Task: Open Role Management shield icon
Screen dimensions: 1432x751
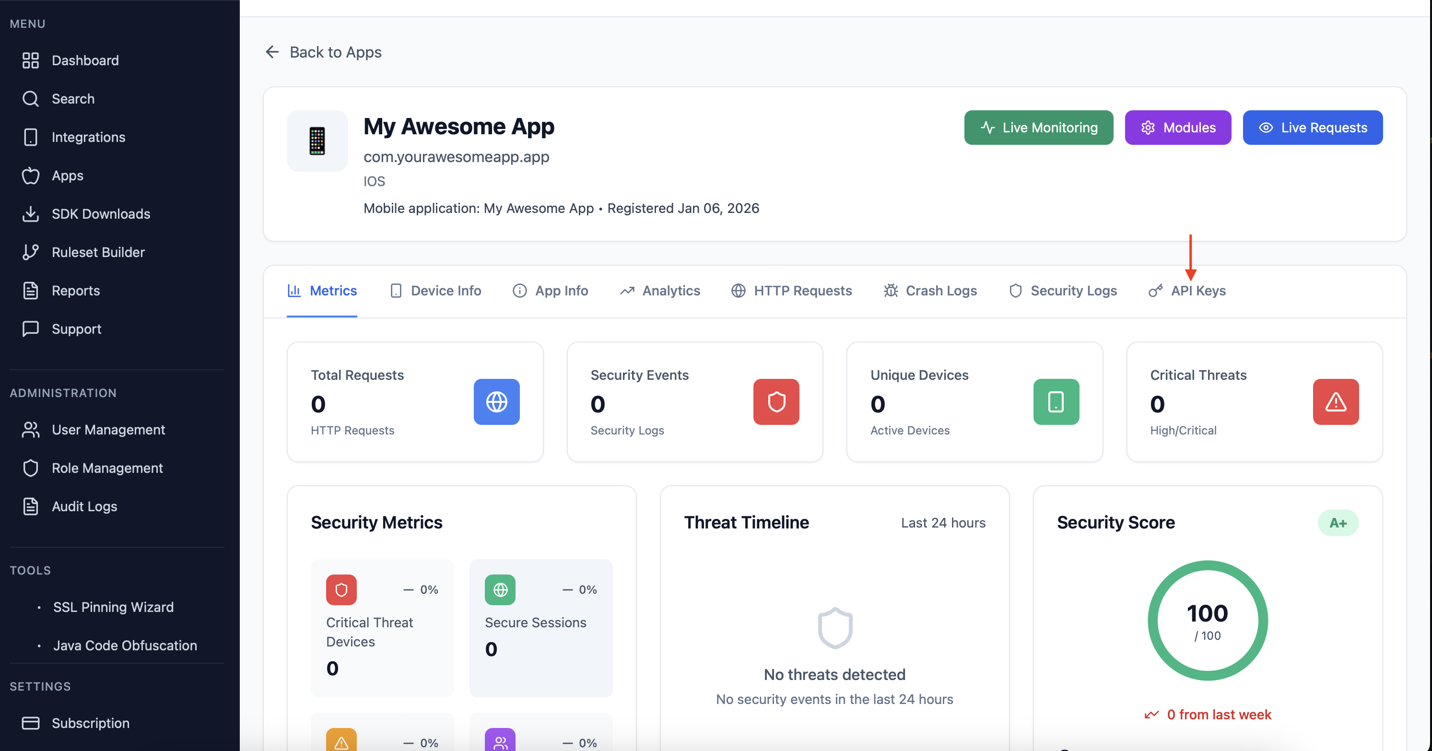Action: (x=31, y=468)
